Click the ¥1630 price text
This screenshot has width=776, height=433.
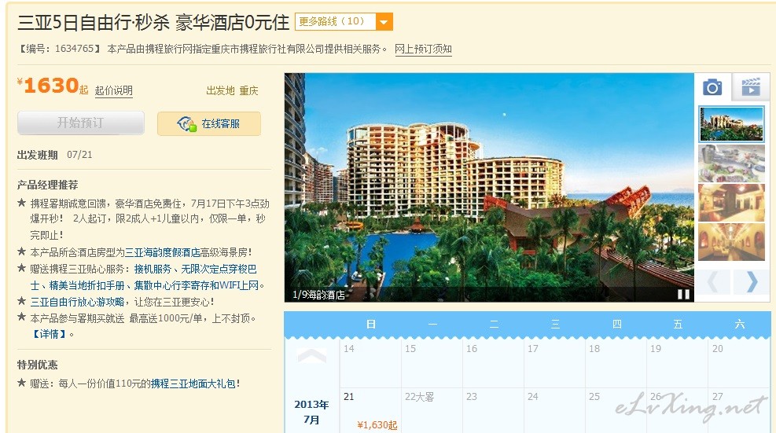click(x=51, y=86)
